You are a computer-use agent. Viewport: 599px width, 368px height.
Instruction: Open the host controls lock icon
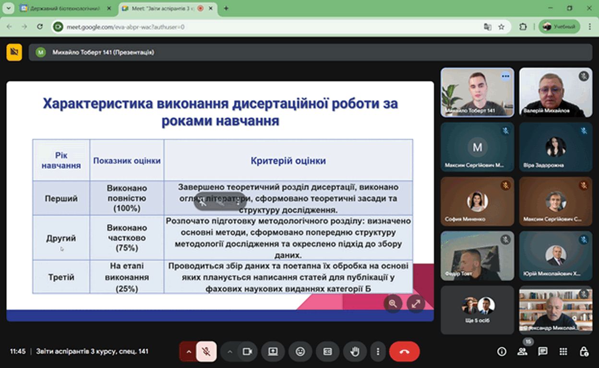[x=584, y=352]
